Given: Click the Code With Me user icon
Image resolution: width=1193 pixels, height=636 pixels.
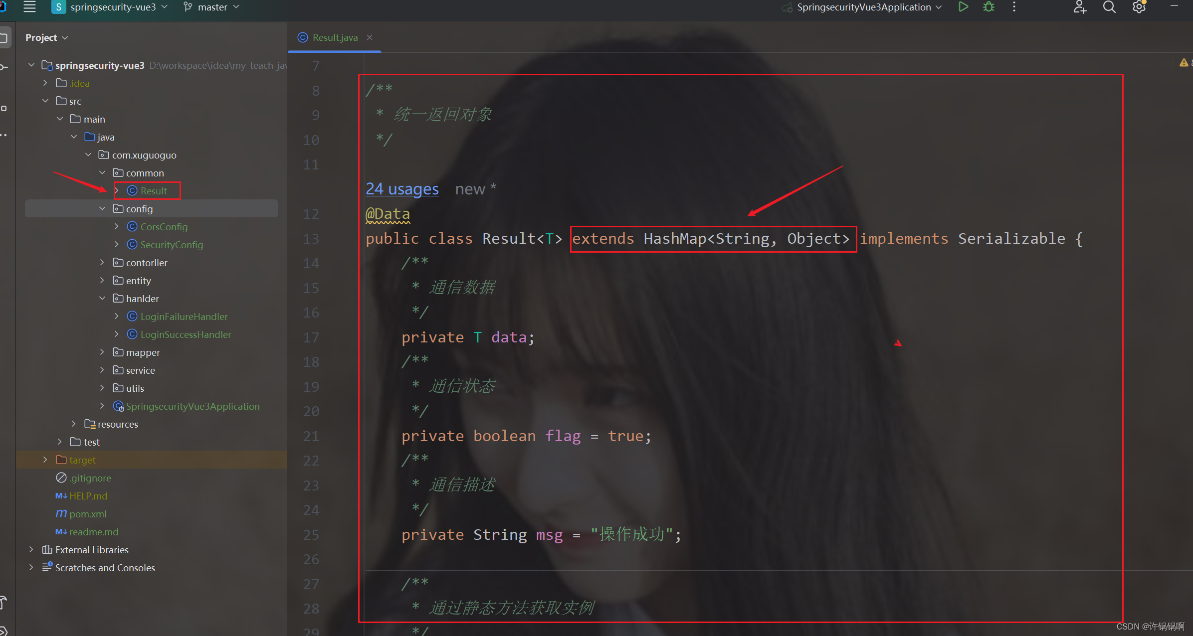Looking at the screenshot, I should coord(1079,7).
